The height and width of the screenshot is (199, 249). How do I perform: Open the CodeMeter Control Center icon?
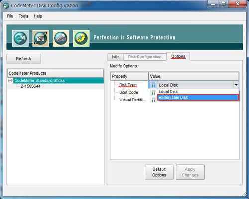point(20,38)
